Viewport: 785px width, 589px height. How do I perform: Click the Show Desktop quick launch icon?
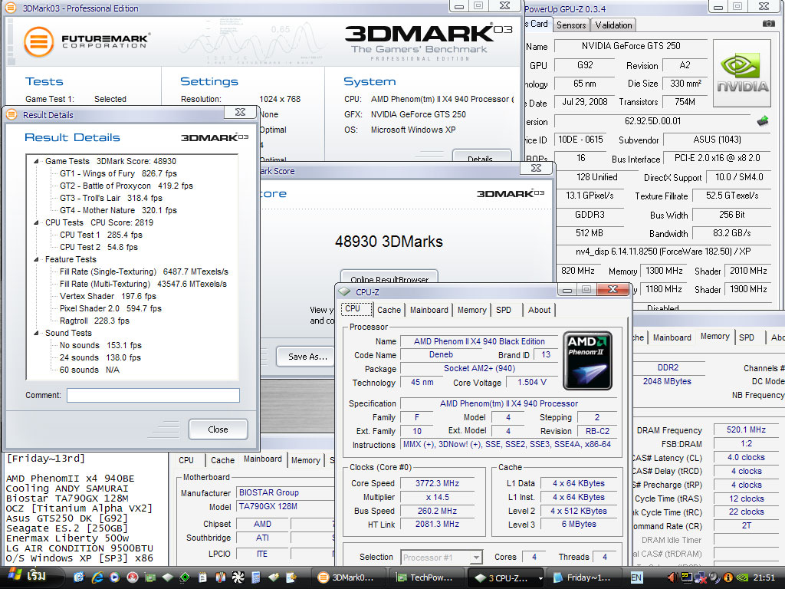coord(79,577)
